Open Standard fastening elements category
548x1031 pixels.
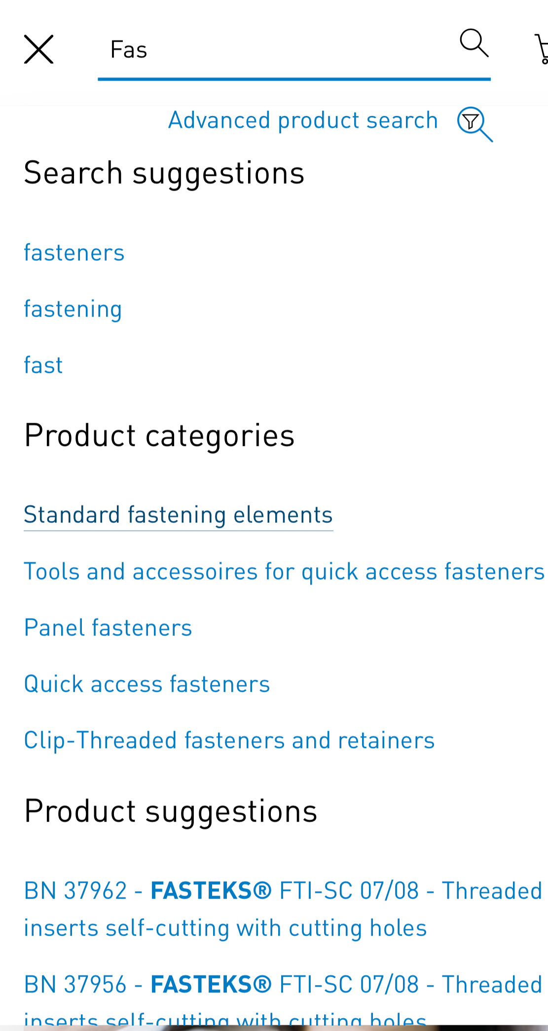click(178, 515)
